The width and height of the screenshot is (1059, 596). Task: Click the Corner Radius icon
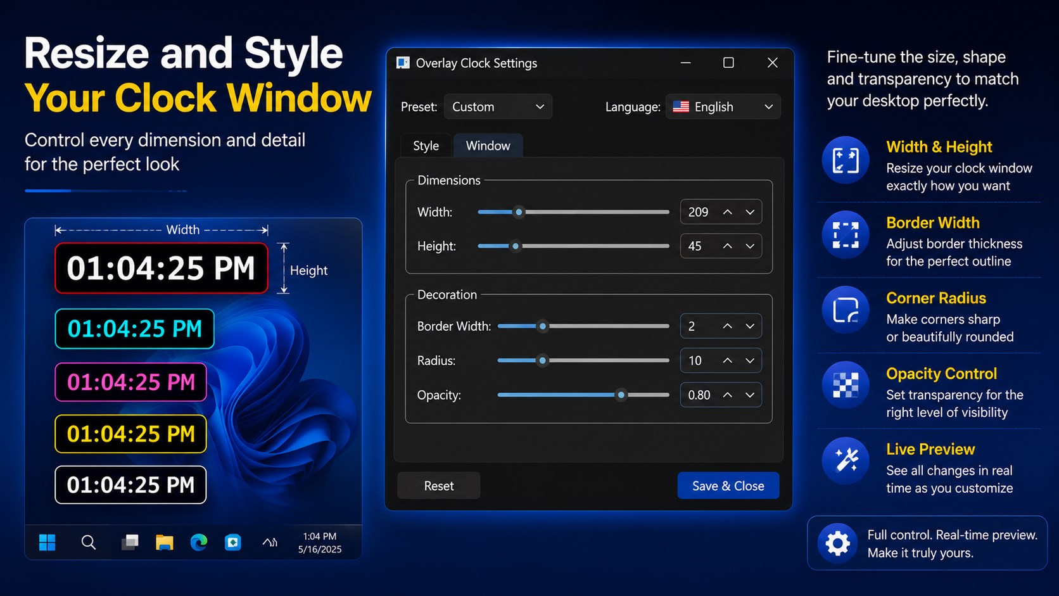click(x=846, y=310)
